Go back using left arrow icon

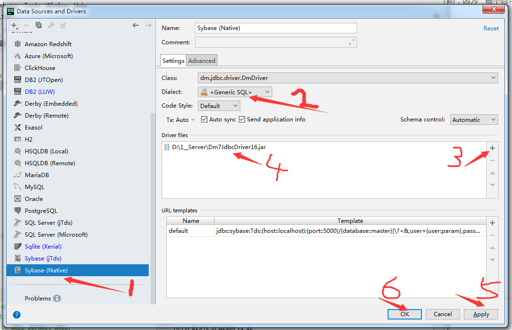click(135, 25)
